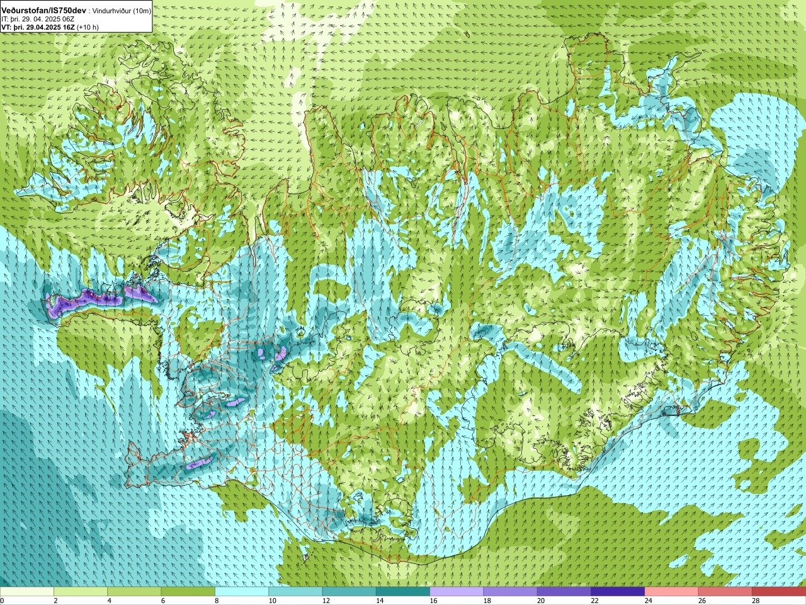Click the legend scale value 2
The image size is (806, 605).
pos(56,601)
